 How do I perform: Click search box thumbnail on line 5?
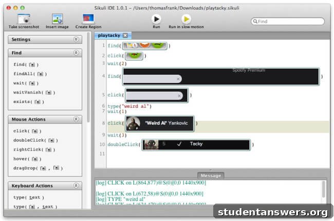(x=157, y=95)
